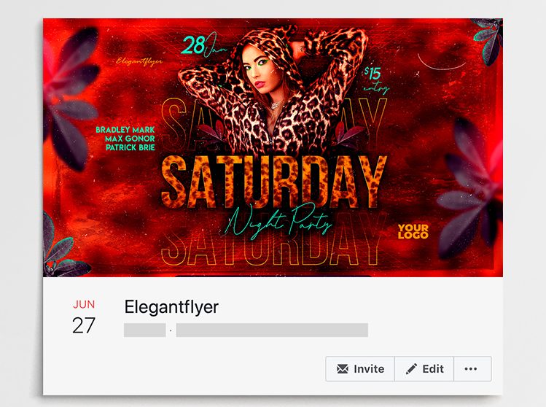Click the Max Gonor name line
Viewport: 546px width, 407px height.
130,139
